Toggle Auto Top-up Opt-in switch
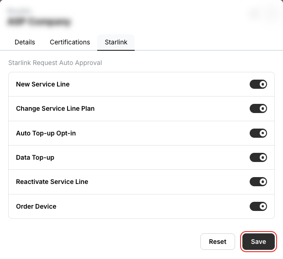The height and width of the screenshot is (259, 283). [x=258, y=133]
